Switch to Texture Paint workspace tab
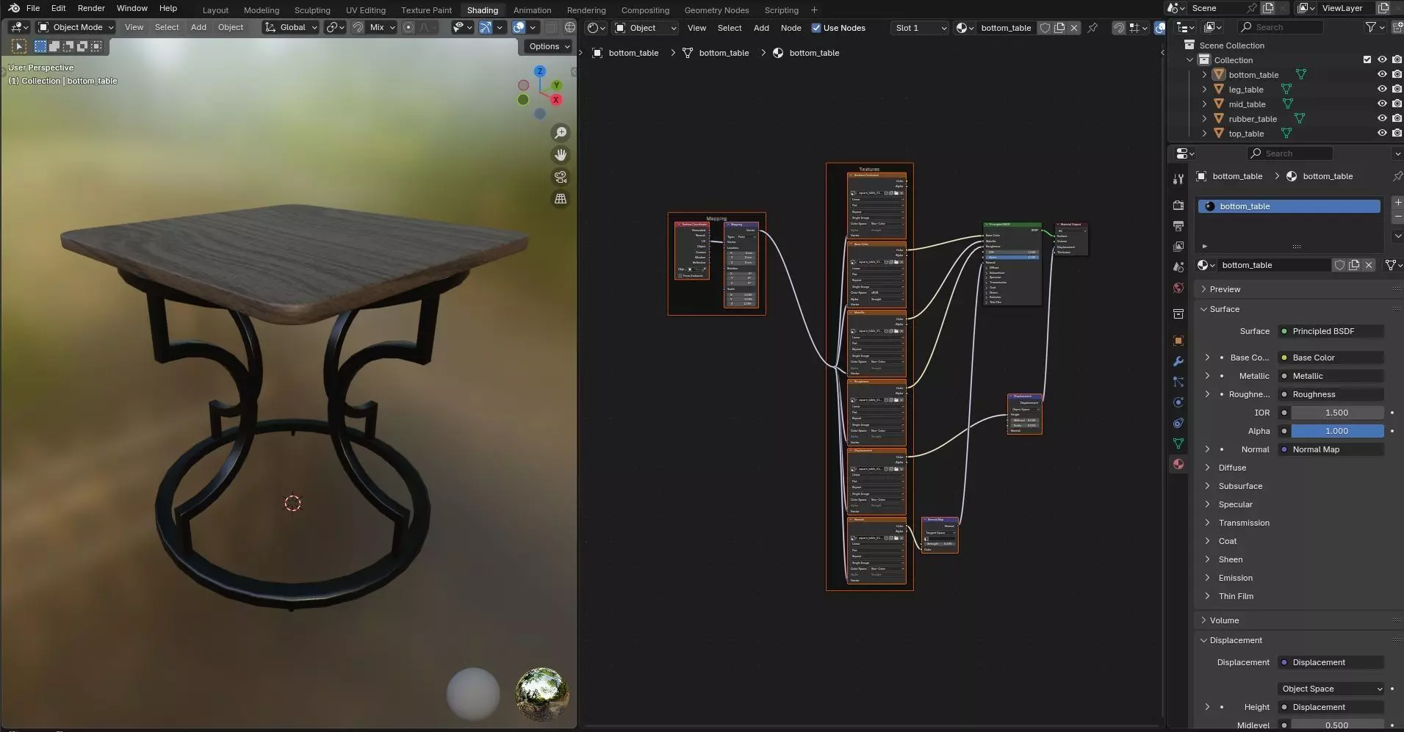This screenshot has height=732, width=1404. [x=426, y=10]
